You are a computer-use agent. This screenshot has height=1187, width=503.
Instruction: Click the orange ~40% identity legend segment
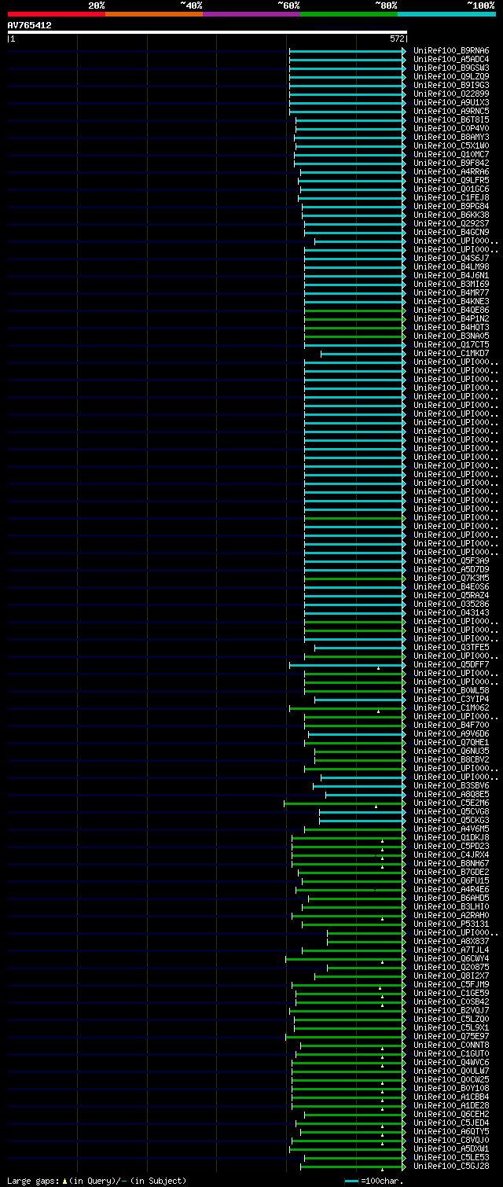click(154, 14)
